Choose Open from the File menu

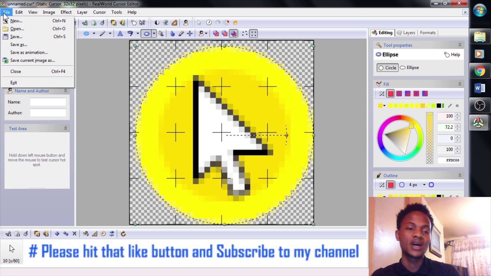coord(37,29)
